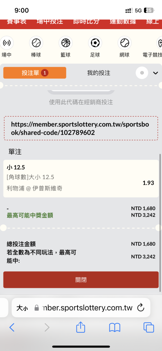Click the 關閉 close button
The height and width of the screenshot is (351, 162).
(81, 280)
